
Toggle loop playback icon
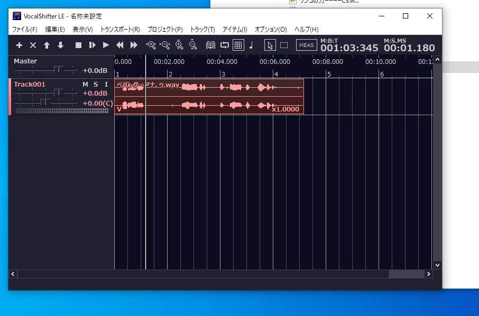(225, 45)
